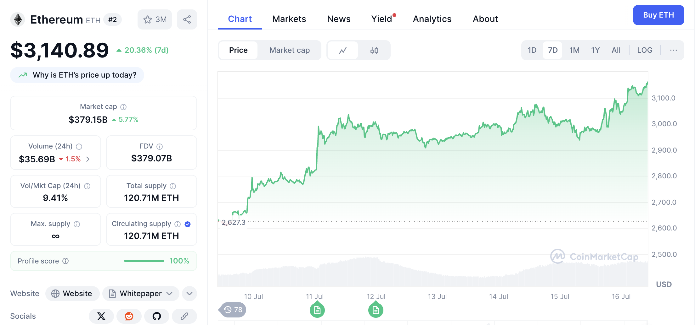Screen dimensions: 695x325
Task: Click the USD currency label on chart
Action: coord(664,284)
